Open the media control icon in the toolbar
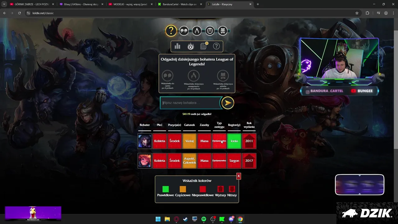This screenshot has height=224, width=398. click(x=378, y=13)
